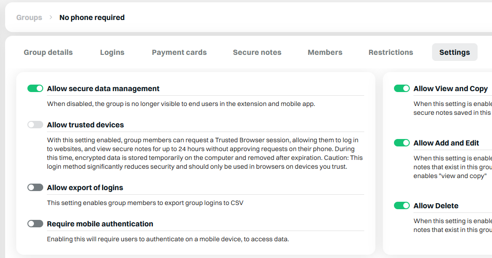
Task: Open the Restrictions tab
Action: pos(391,52)
